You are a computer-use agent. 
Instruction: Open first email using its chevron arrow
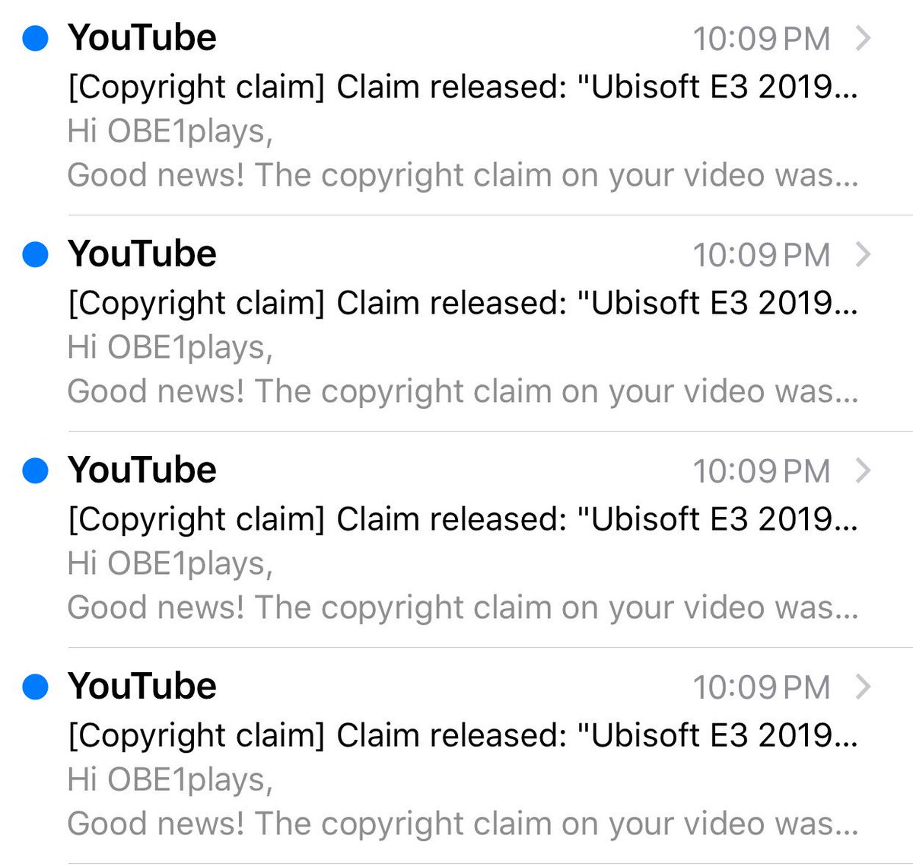[863, 38]
